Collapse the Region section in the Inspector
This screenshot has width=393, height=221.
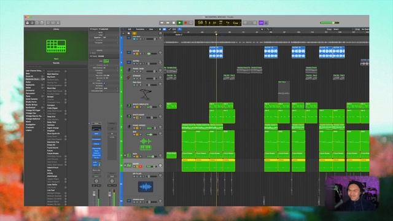[x=91, y=29]
